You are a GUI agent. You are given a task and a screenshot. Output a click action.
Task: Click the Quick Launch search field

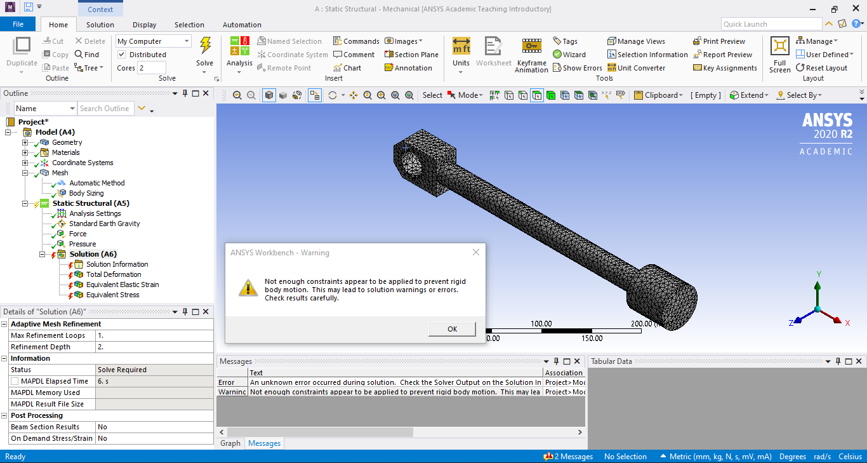click(x=771, y=24)
